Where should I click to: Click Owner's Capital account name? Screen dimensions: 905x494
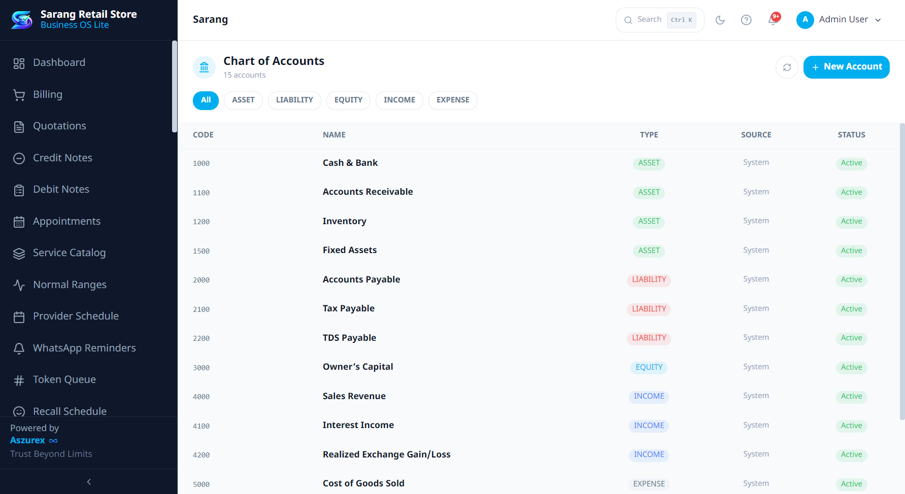pos(358,367)
